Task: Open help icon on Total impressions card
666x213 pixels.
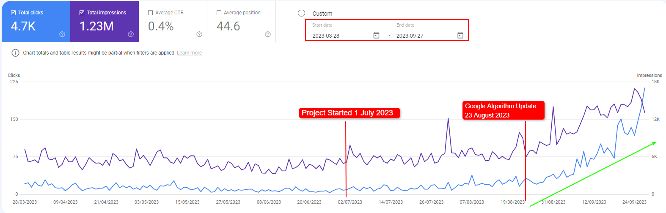Action: [x=131, y=34]
